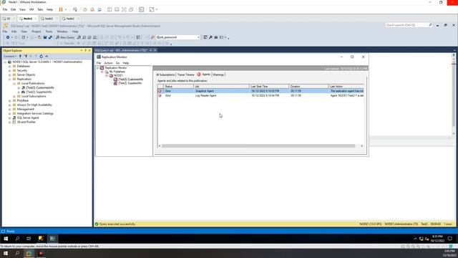Switch to the All Subscriptions tab
458x258 pixels.
(x=165, y=75)
